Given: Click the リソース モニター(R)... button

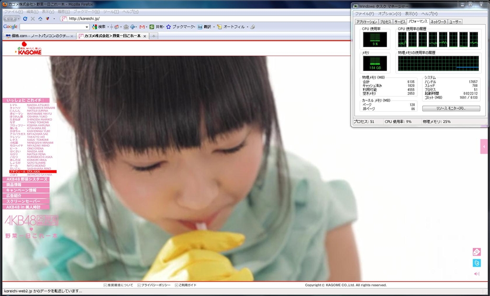Looking at the screenshot, I should (x=451, y=108).
